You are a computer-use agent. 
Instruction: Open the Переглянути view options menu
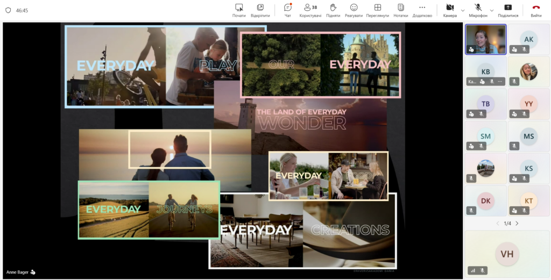[377, 10]
